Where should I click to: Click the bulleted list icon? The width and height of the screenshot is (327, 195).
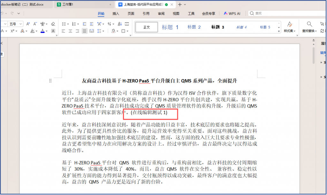[x=64, y=24]
